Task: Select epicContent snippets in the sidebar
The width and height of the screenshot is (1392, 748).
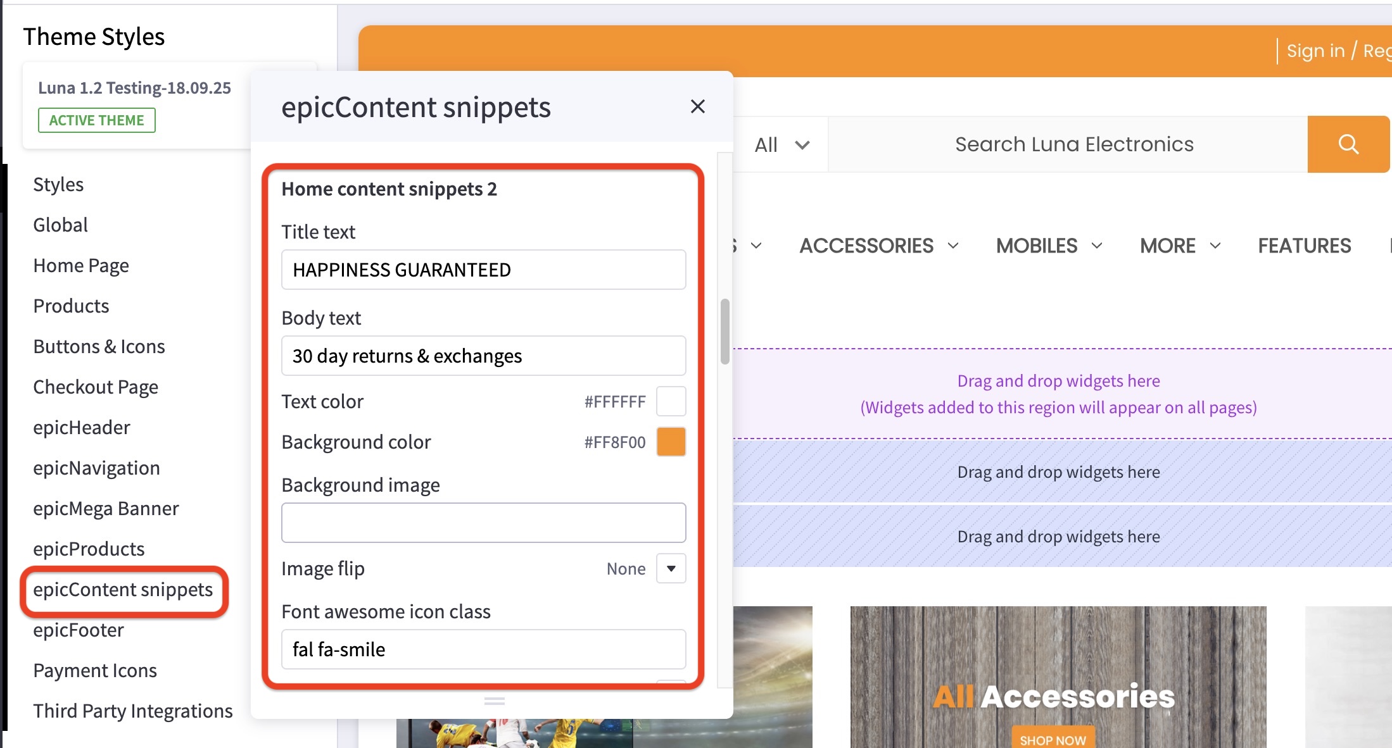Action: click(123, 589)
